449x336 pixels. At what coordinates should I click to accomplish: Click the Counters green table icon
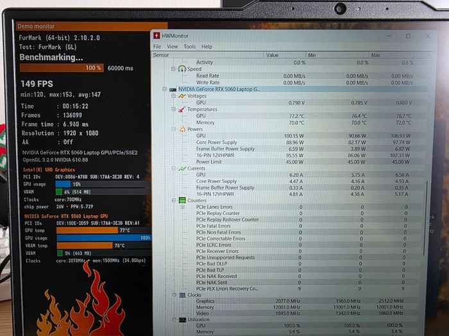tap(182, 200)
